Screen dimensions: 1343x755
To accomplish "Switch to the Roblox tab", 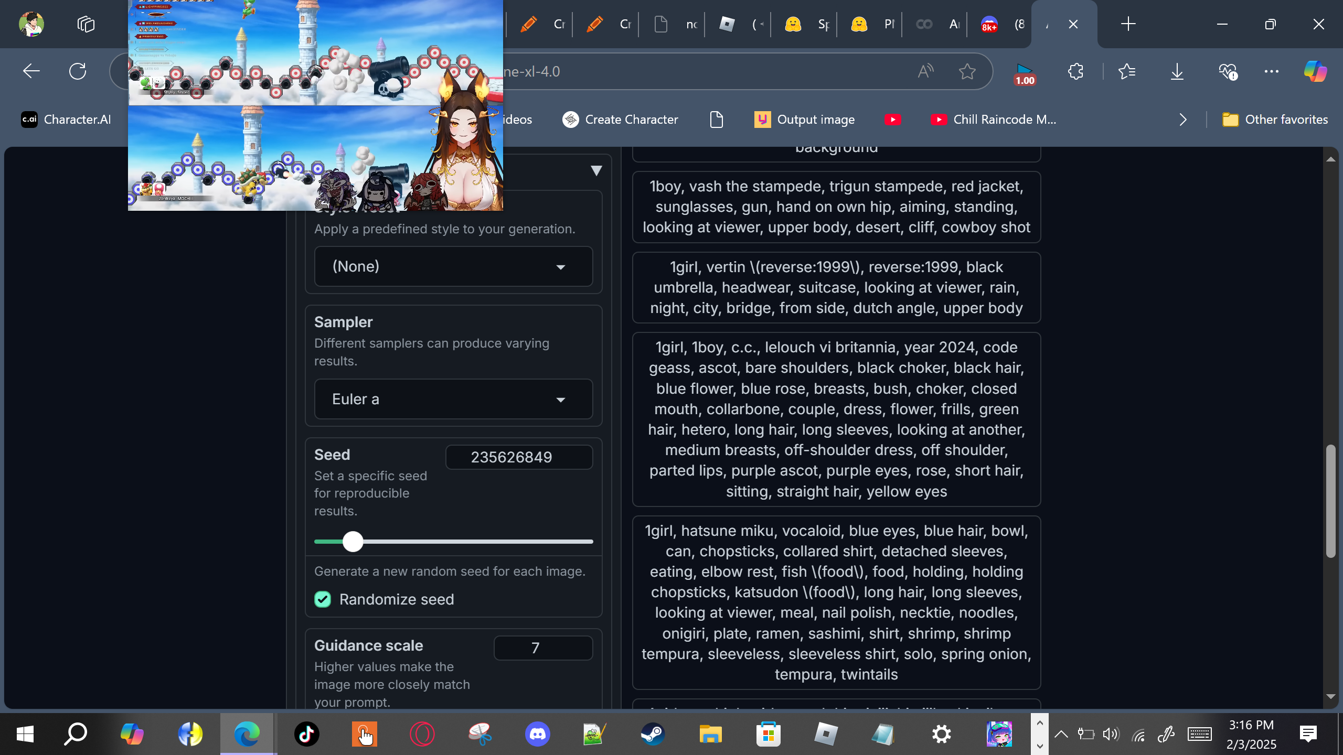I will (x=737, y=24).
